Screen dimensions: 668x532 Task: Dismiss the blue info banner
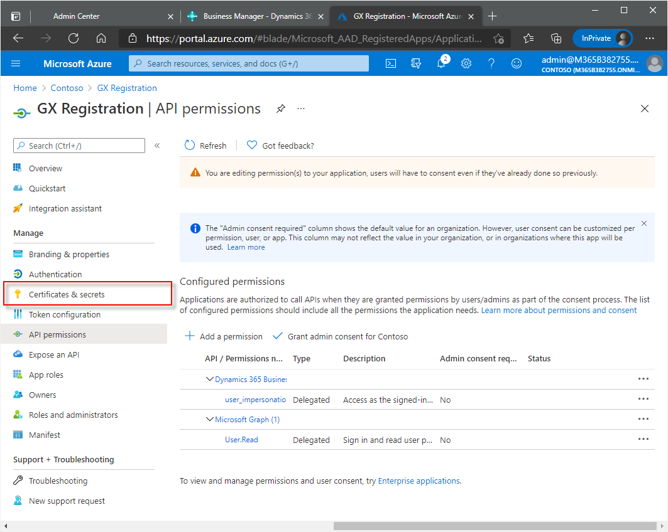pyautogui.click(x=643, y=223)
